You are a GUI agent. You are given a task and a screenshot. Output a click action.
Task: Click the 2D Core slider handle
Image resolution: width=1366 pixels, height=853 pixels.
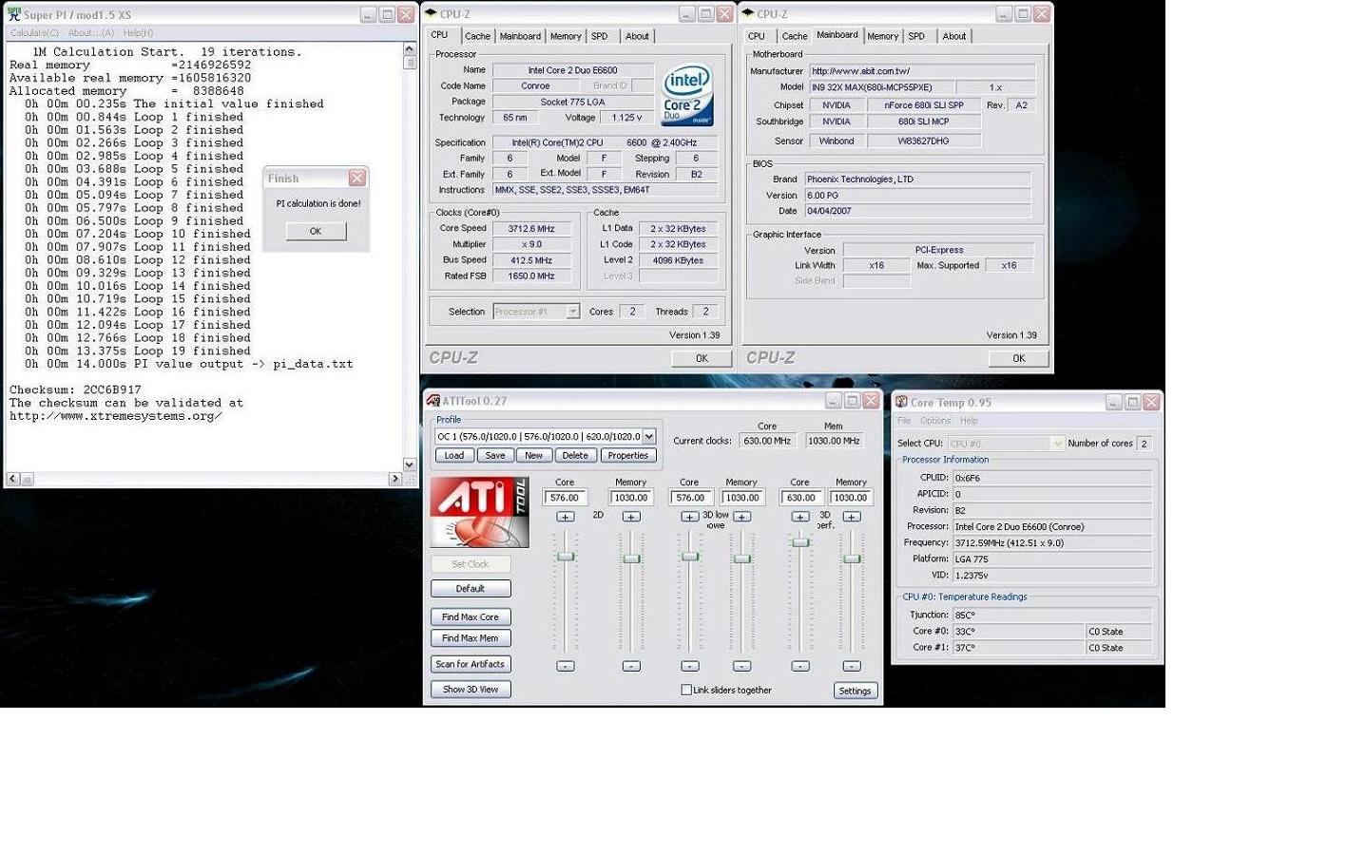(566, 556)
